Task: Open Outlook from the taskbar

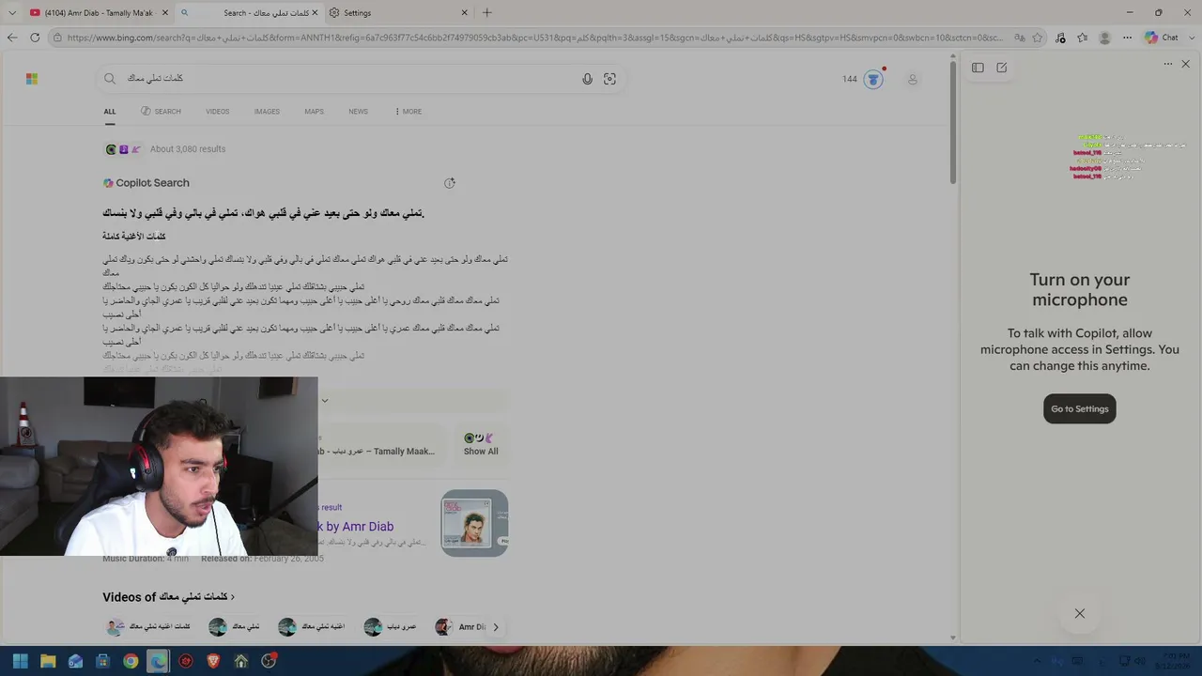Action: coord(75,661)
